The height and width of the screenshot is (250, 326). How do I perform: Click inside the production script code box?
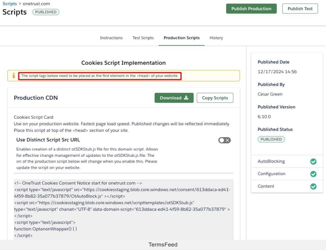[123, 209]
